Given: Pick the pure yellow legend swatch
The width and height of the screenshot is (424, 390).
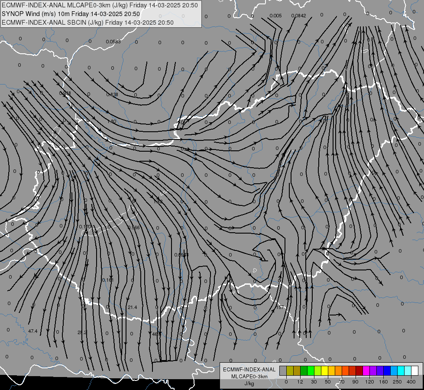Looking at the screenshot, I should click(x=325, y=371).
